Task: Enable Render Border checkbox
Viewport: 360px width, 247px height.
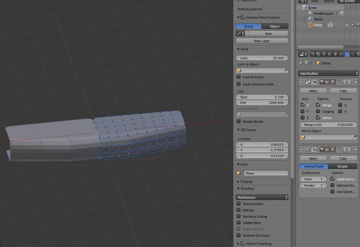Action: tap(239, 121)
